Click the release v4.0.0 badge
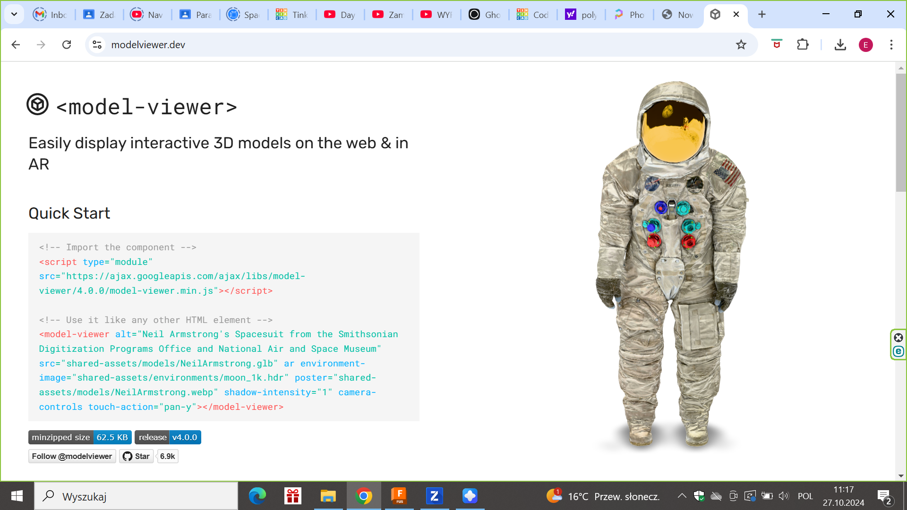Screen dimensions: 907x510 [x=168, y=437]
